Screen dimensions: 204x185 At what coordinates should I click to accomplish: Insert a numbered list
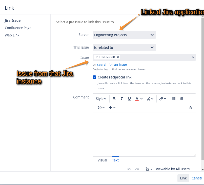click(181, 99)
